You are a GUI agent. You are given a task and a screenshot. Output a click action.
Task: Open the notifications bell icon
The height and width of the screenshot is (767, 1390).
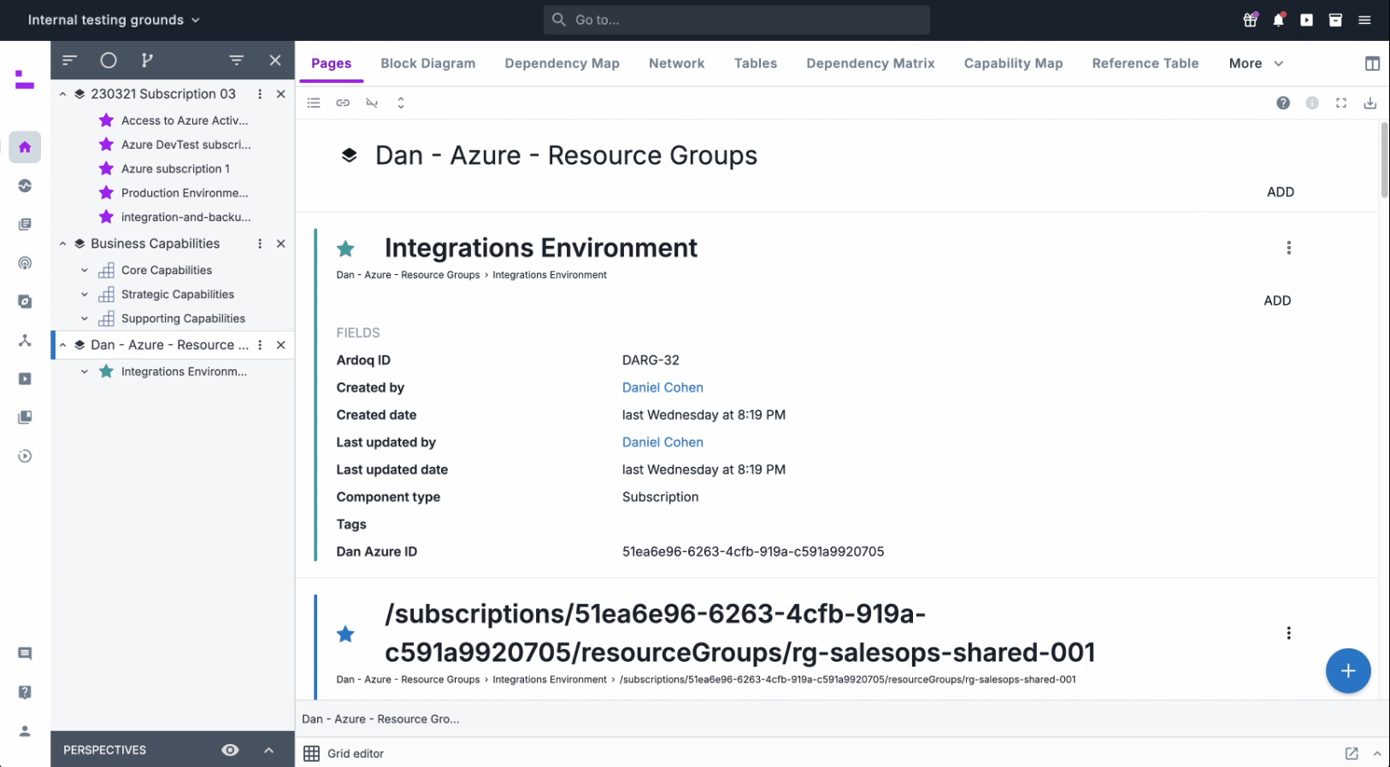click(1278, 20)
